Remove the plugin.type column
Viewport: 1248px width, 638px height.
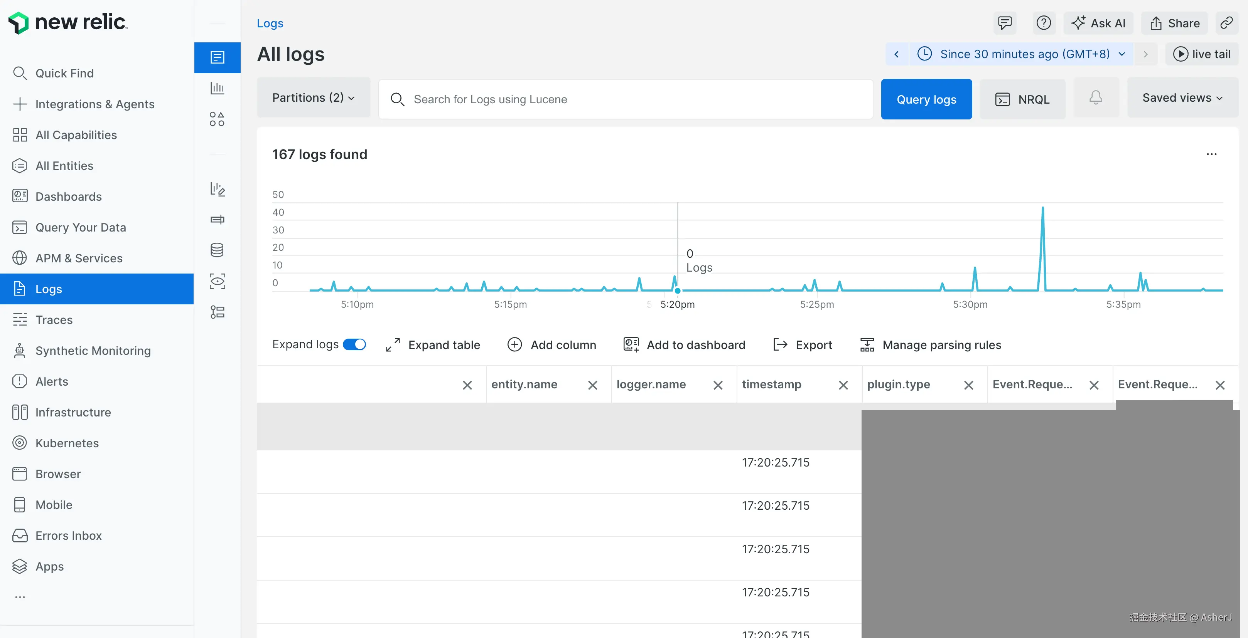[968, 385]
